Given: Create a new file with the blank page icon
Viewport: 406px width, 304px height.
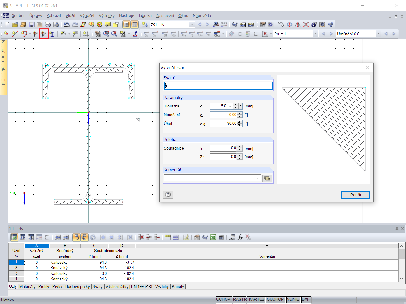Looking at the screenshot, I should coord(7,25).
